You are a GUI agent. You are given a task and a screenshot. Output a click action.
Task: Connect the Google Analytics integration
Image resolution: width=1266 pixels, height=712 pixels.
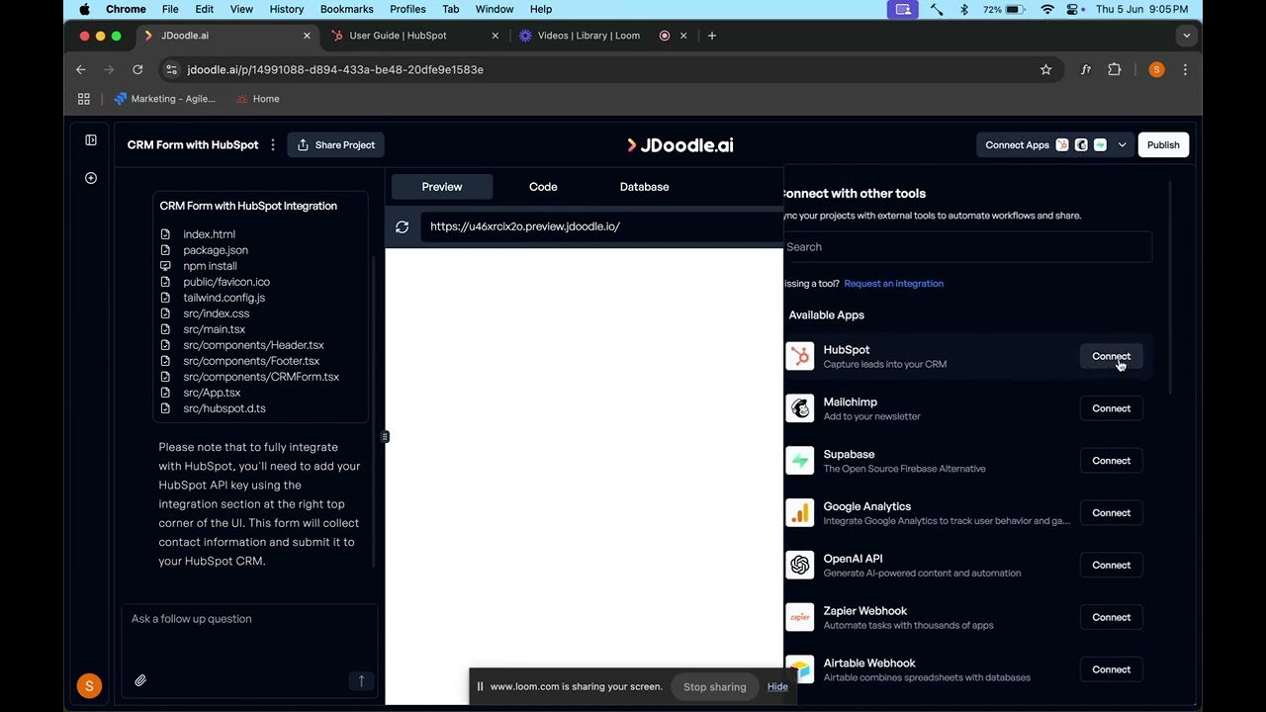tap(1112, 513)
